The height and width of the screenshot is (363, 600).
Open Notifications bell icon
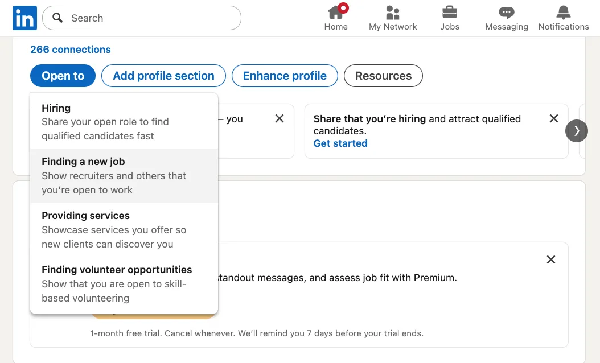pyautogui.click(x=564, y=13)
